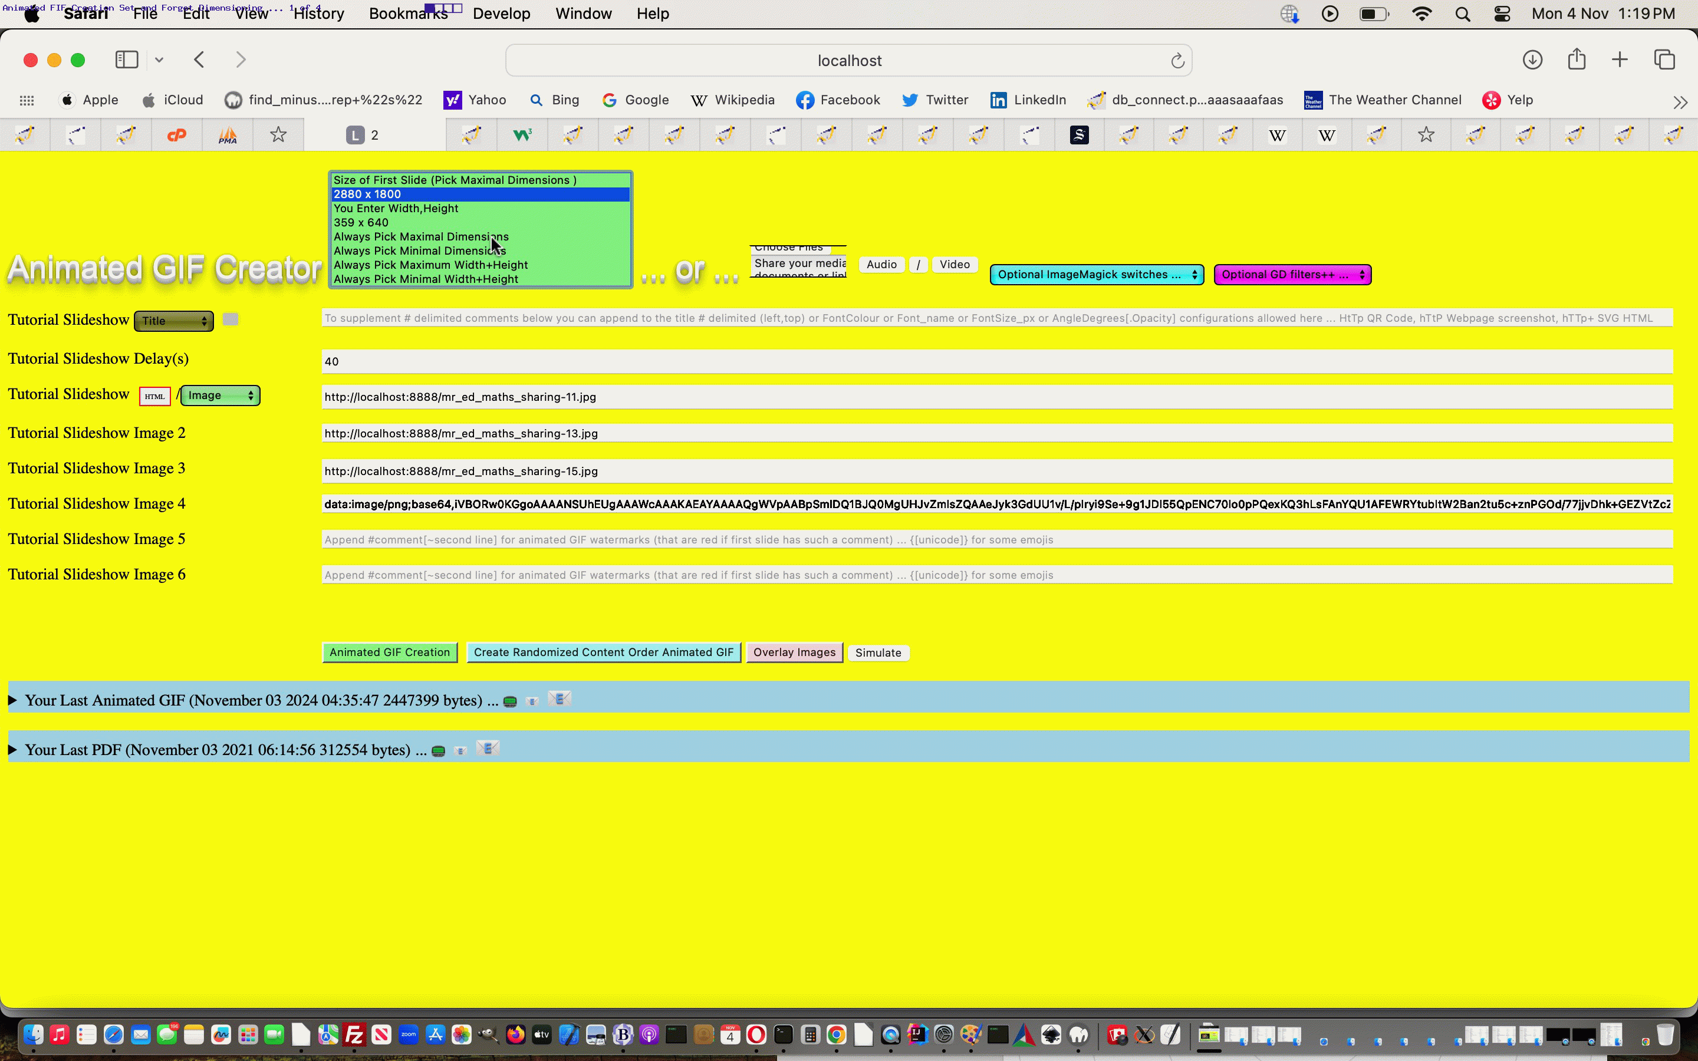Viewport: 1698px width, 1061px height.
Task: Open the phpMyAdmin PMA tab
Action: 228,135
